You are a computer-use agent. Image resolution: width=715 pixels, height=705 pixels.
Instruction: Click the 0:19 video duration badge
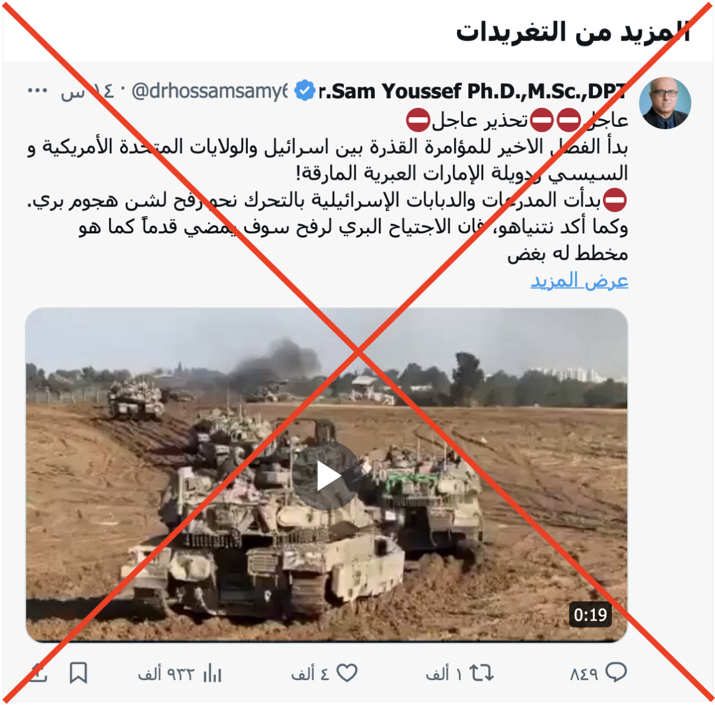[590, 614]
